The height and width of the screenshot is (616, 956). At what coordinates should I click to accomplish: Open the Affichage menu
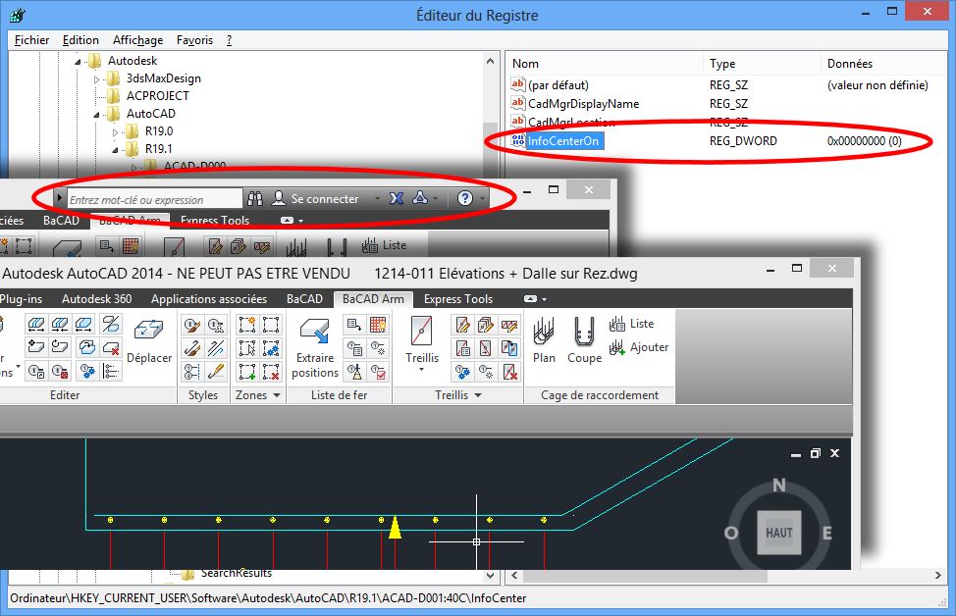click(x=137, y=40)
